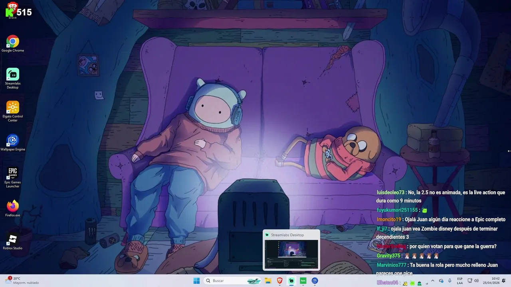The image size is (511, 287).
Task: Click the search highlight image in Buscar
Action: [x=254, y=281]
